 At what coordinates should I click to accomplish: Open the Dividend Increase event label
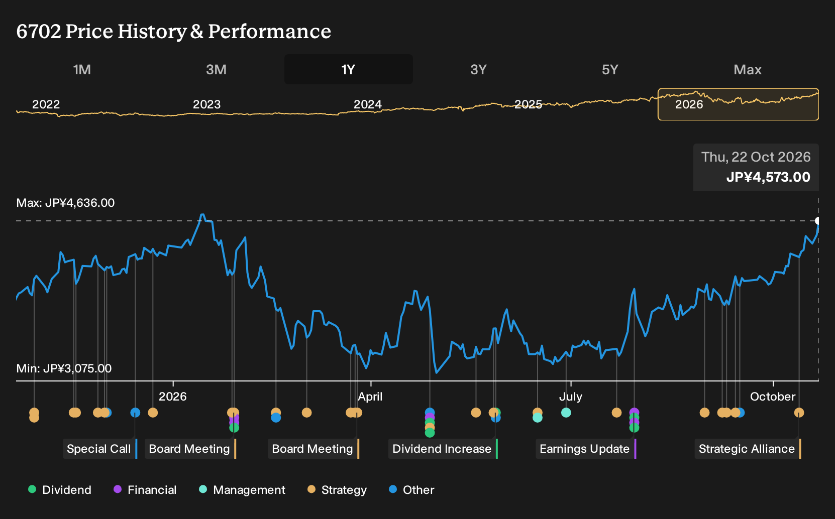pyautogui.click(x=443, y=449)
